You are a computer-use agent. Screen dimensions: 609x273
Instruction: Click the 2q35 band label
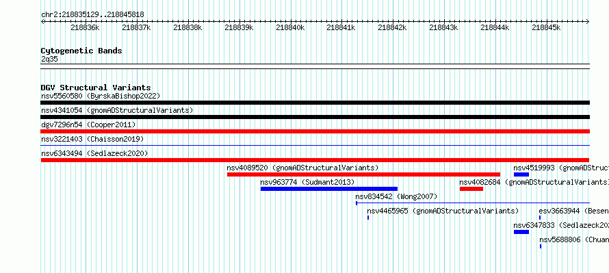click(x=49, y=59)
